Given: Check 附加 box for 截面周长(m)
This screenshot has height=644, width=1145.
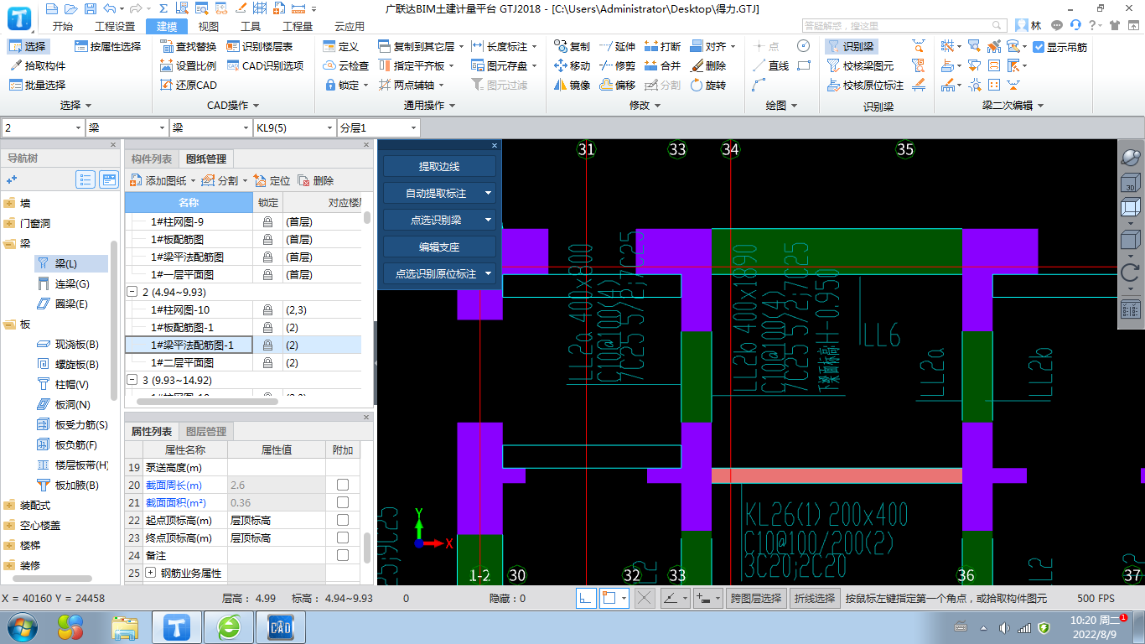Looking at the screenshot, I should (x=342, y=485).
